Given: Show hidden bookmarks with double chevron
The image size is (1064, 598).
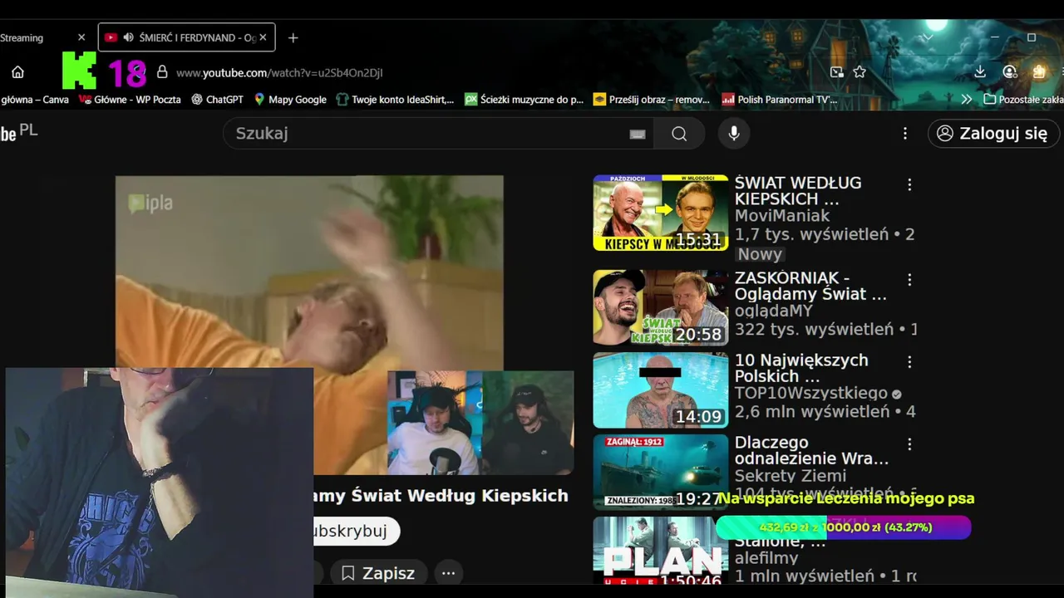Looking at the screenshot, I should coord(966,99).
